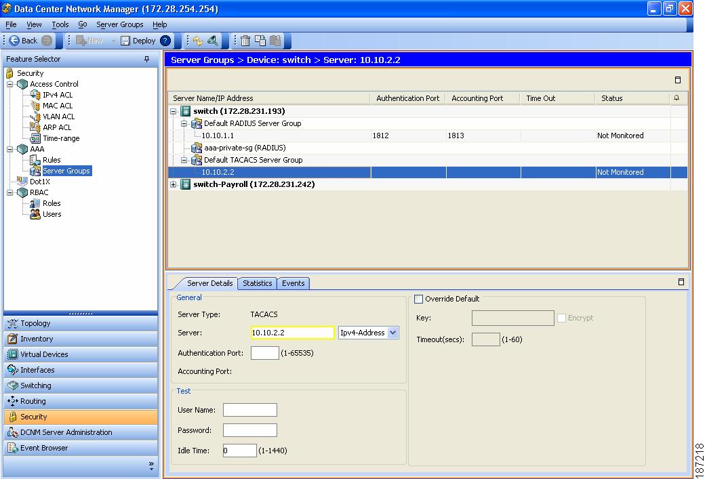Enable the Override Default checkbox
The image size is (707, 479).
(x=418, y=299)
